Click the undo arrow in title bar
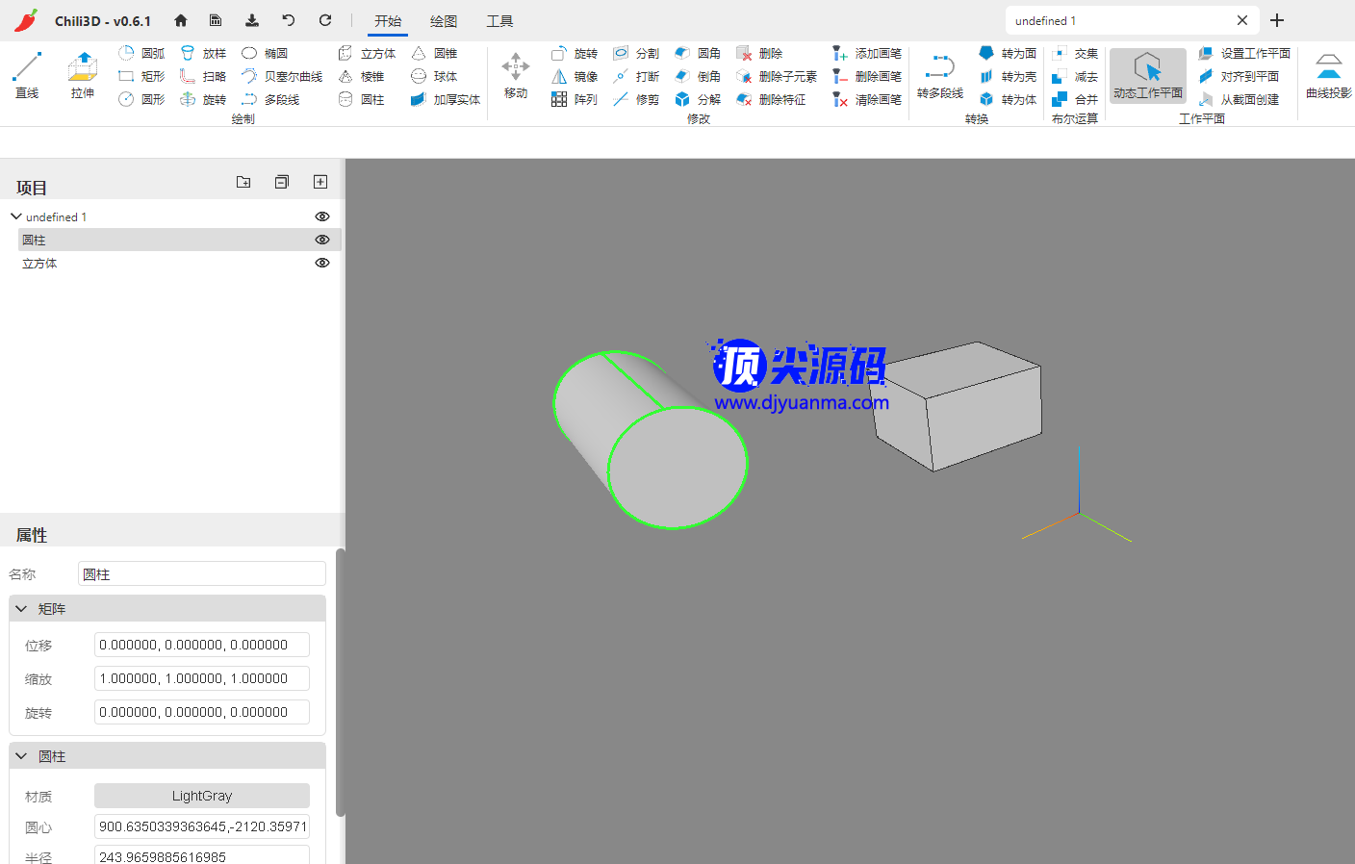The image size is (1355, 864). (x=289, y=20)
